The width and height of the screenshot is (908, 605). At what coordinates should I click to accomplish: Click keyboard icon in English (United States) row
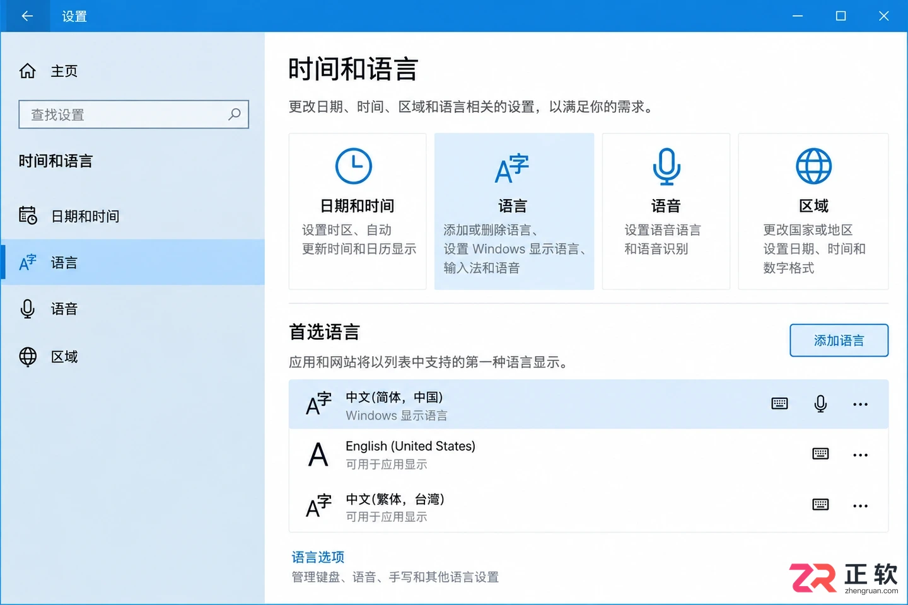click(x=820, y=454)
